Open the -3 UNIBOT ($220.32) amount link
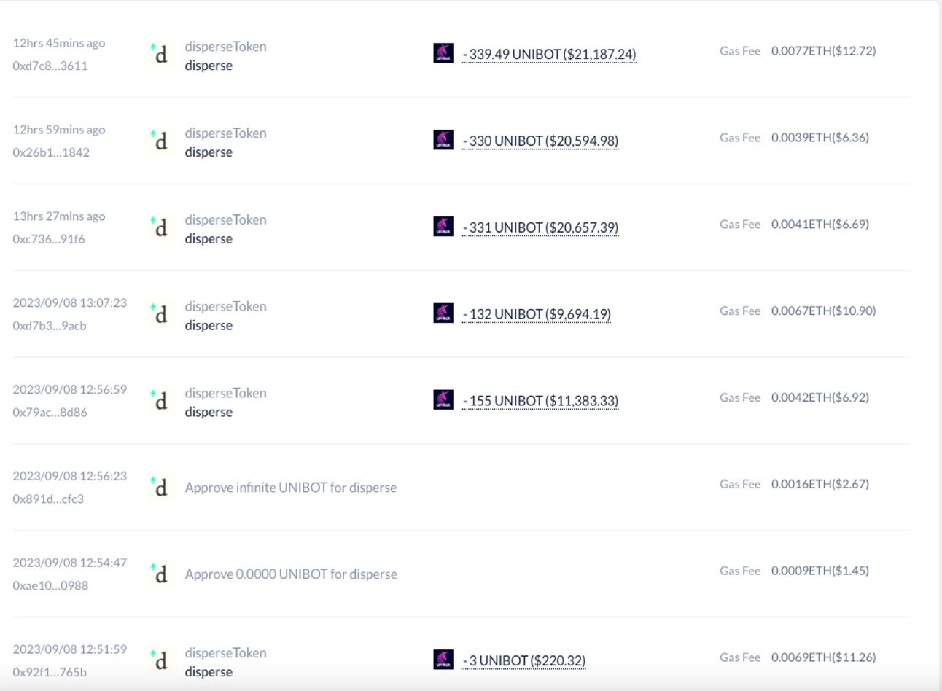The width and height of the screenshot is (942, 691). click(x=523, y=661)
